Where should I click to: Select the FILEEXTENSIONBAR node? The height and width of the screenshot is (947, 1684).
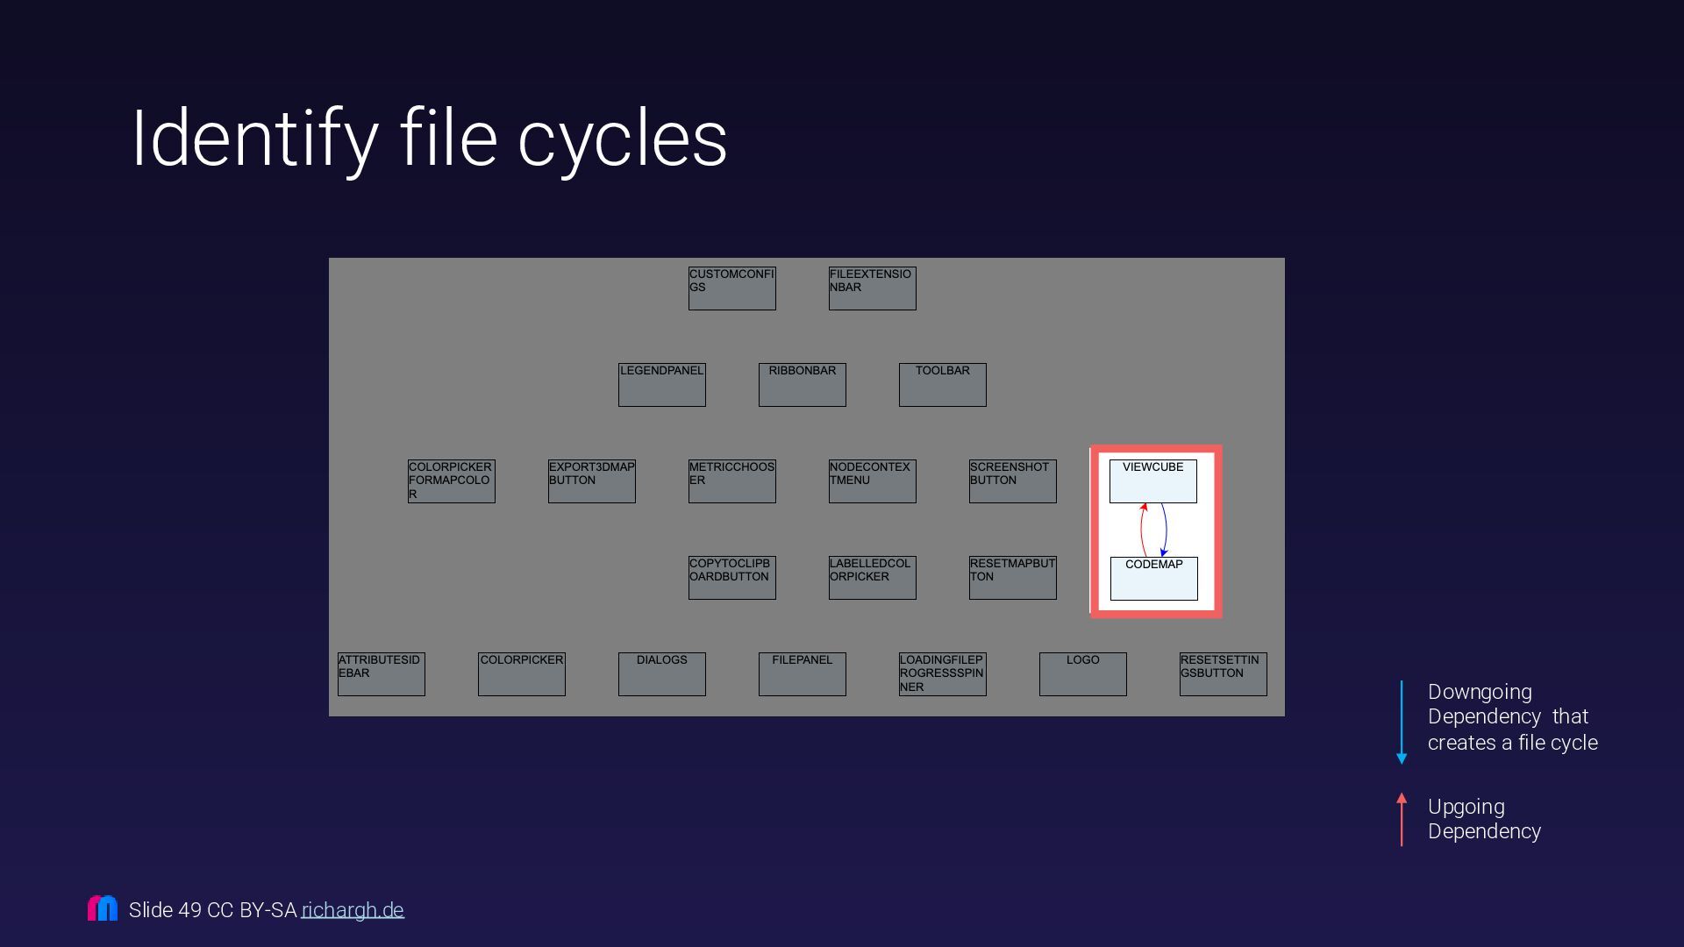point(872,288)
